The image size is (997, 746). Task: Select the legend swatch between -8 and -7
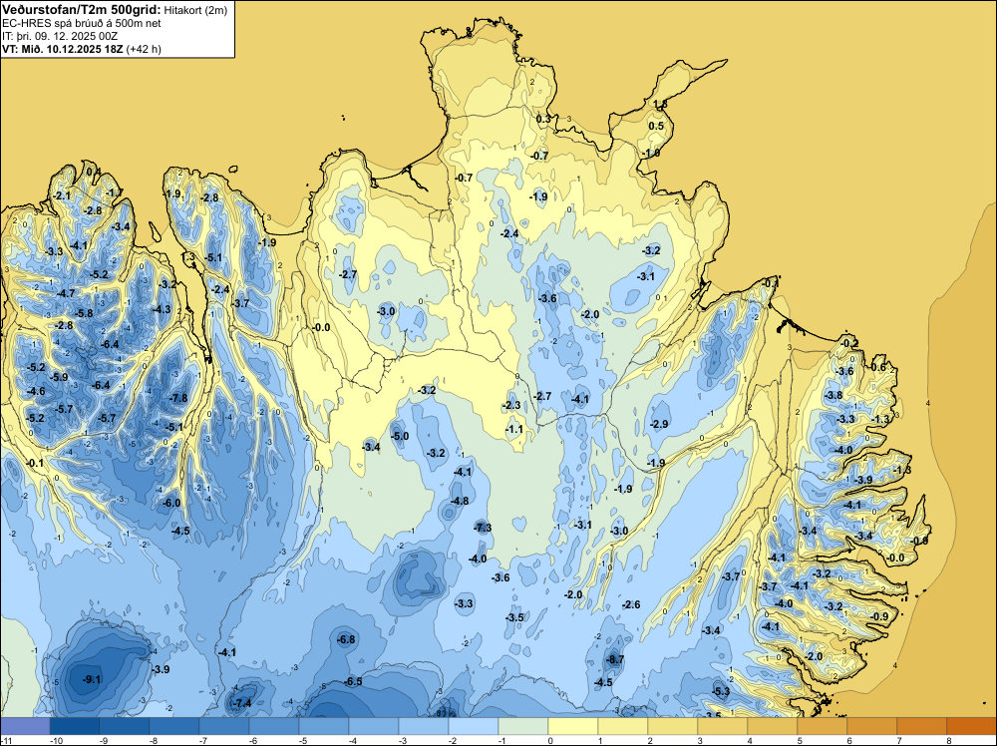[174, 726]
